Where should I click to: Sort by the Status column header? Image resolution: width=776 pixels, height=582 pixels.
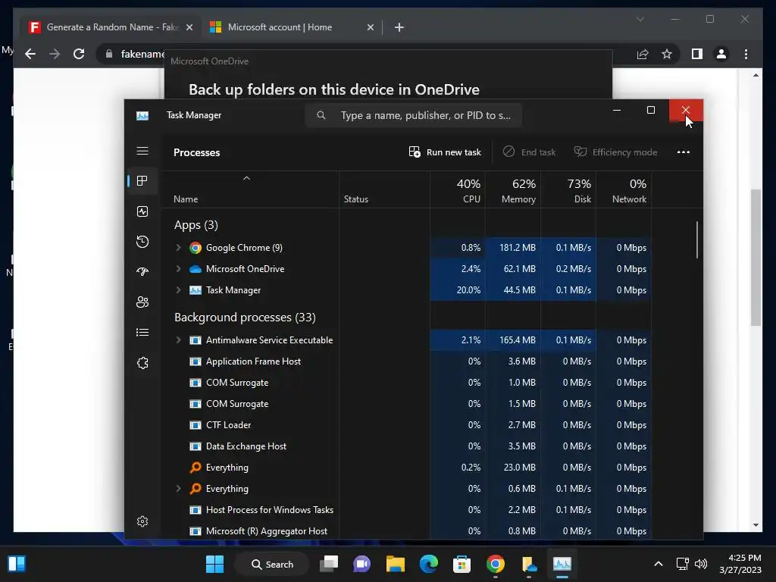click(384, 190)
